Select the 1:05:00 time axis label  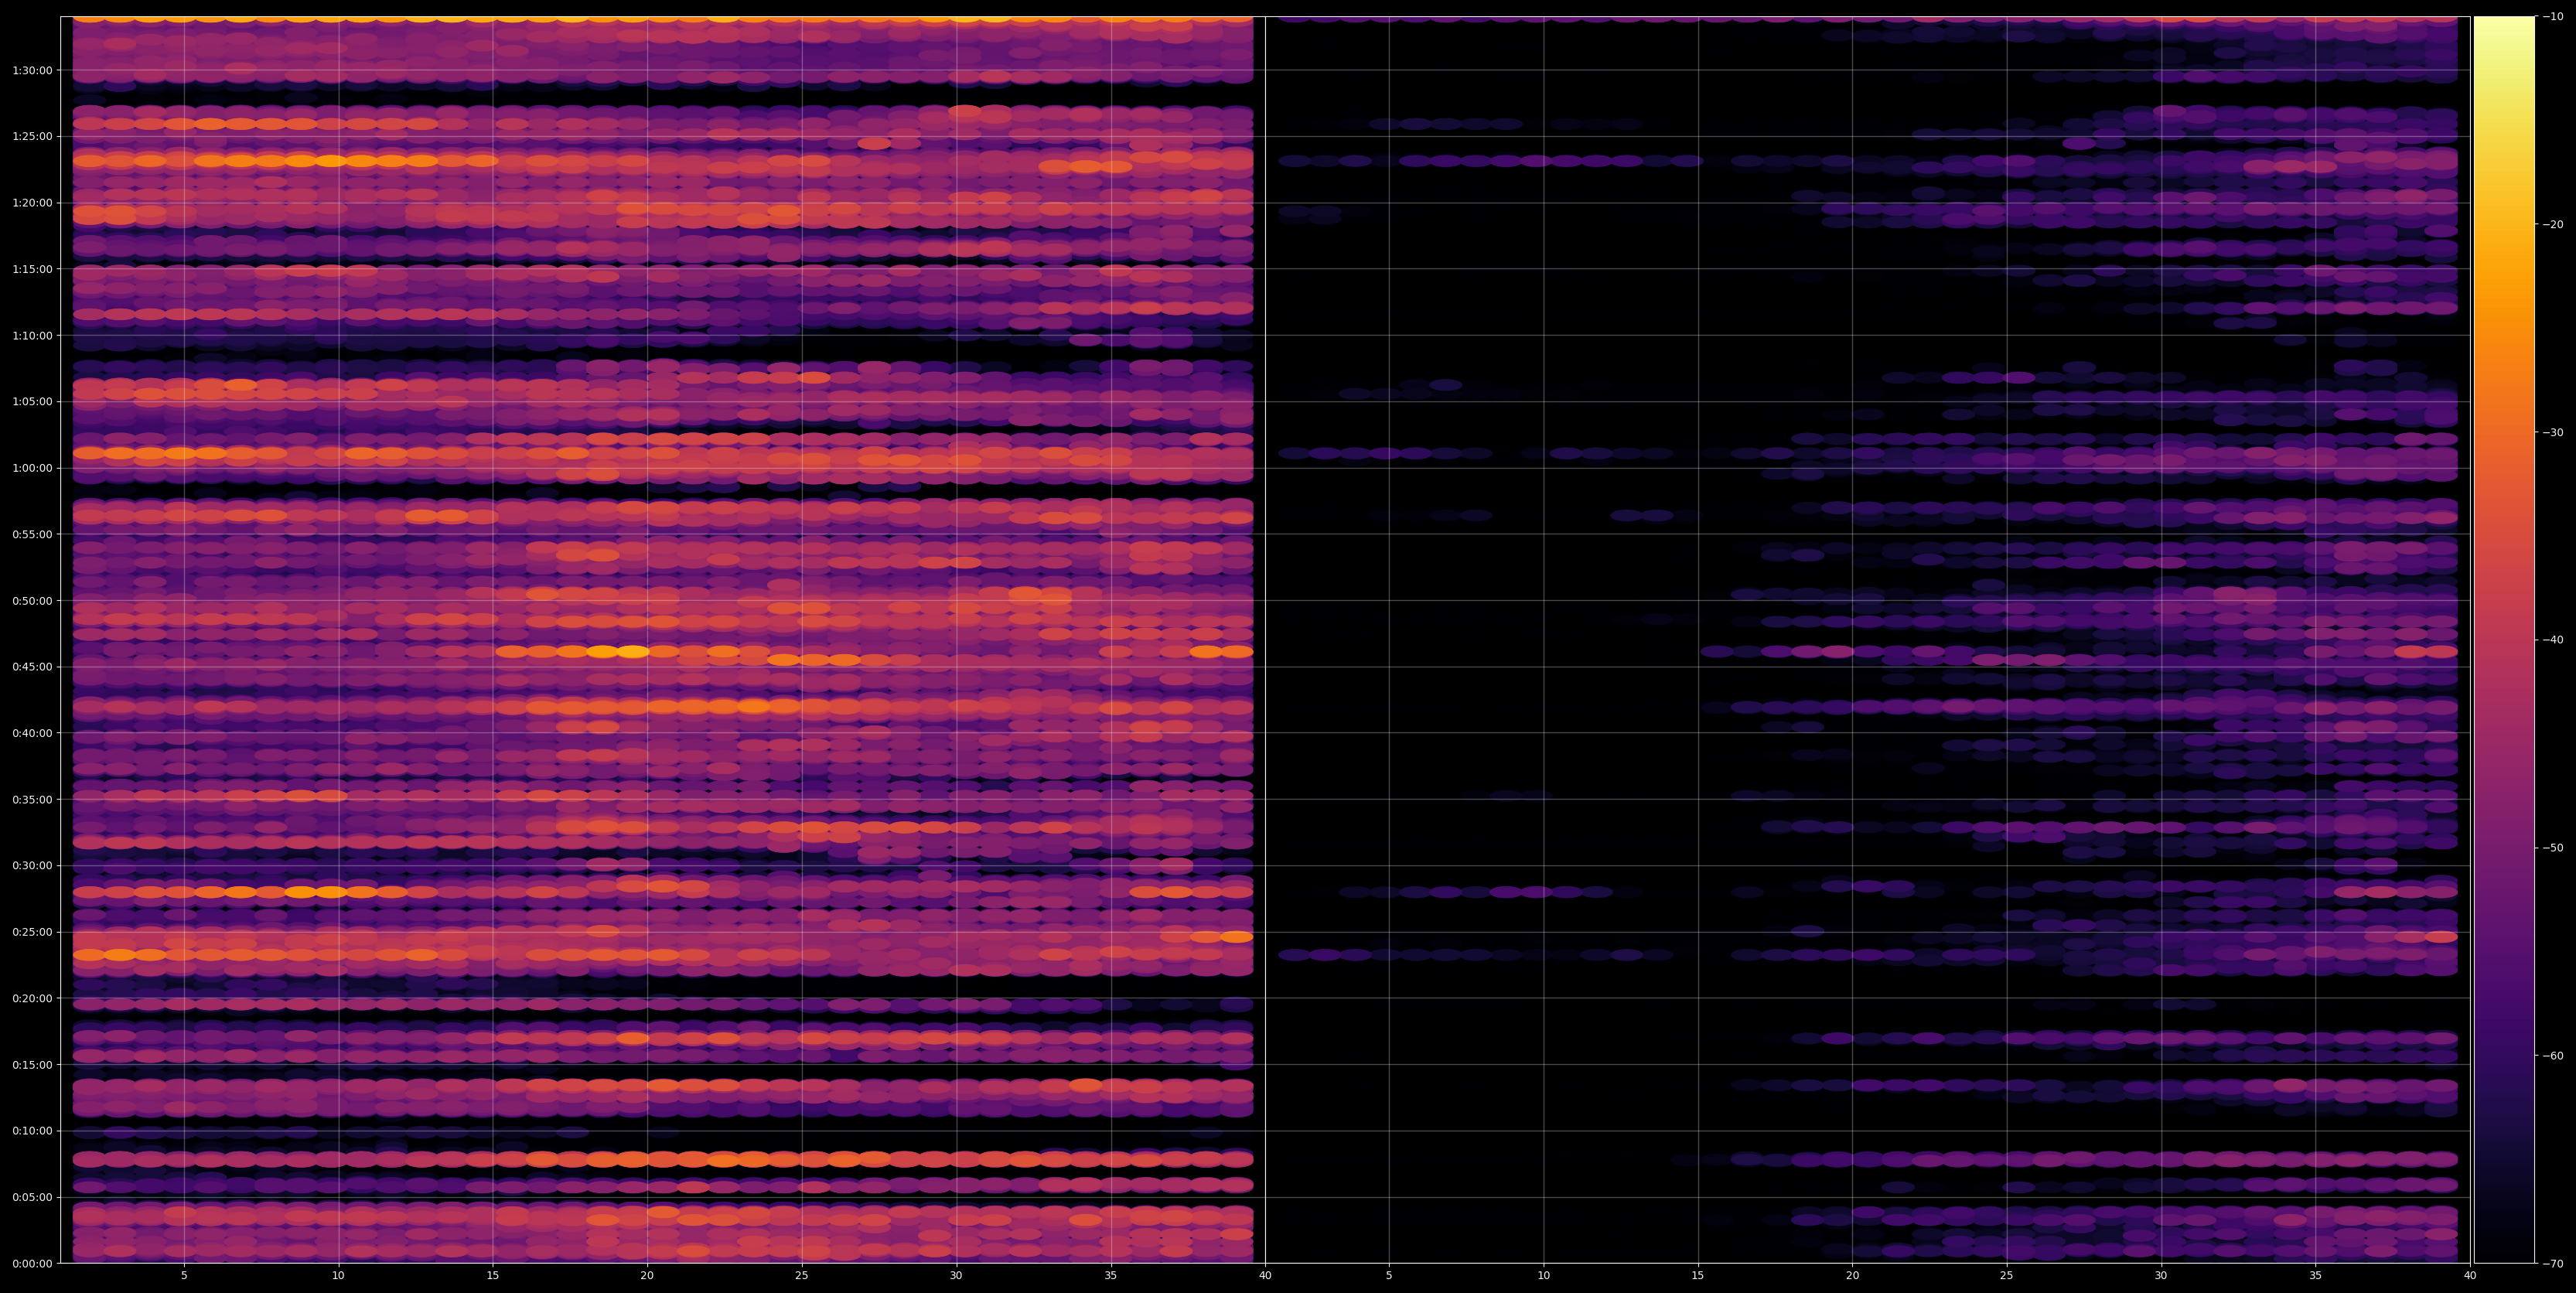pos(32,402)
